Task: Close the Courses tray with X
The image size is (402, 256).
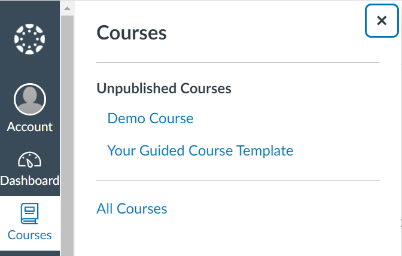Action: pos(381,21)
